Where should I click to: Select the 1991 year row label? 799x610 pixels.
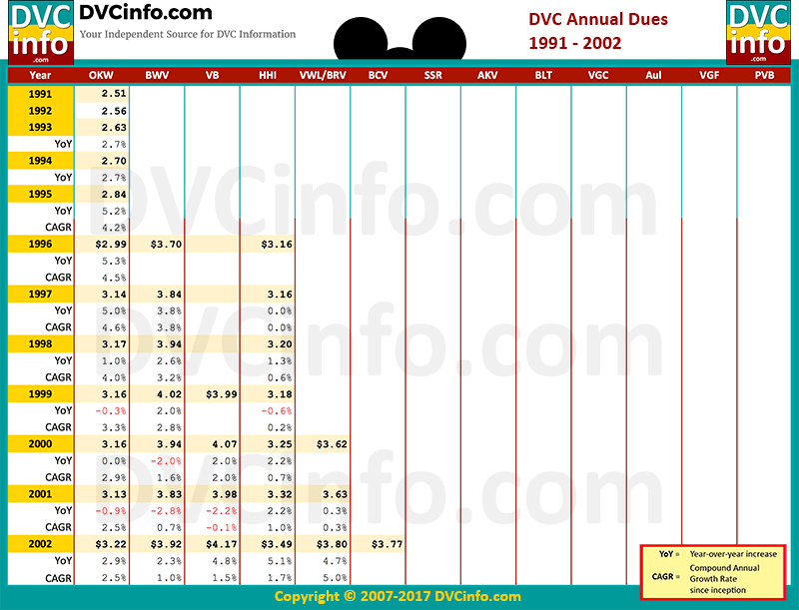[40, 94]
